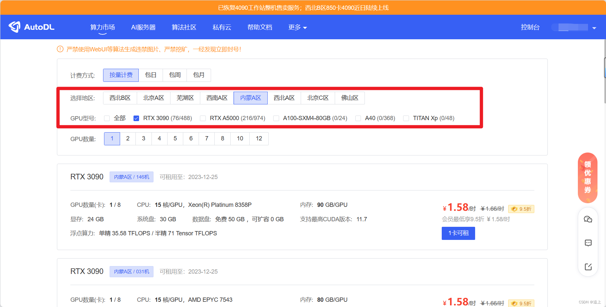Click the feedback edit icon

pyautogui.click(x=588, y=267)
